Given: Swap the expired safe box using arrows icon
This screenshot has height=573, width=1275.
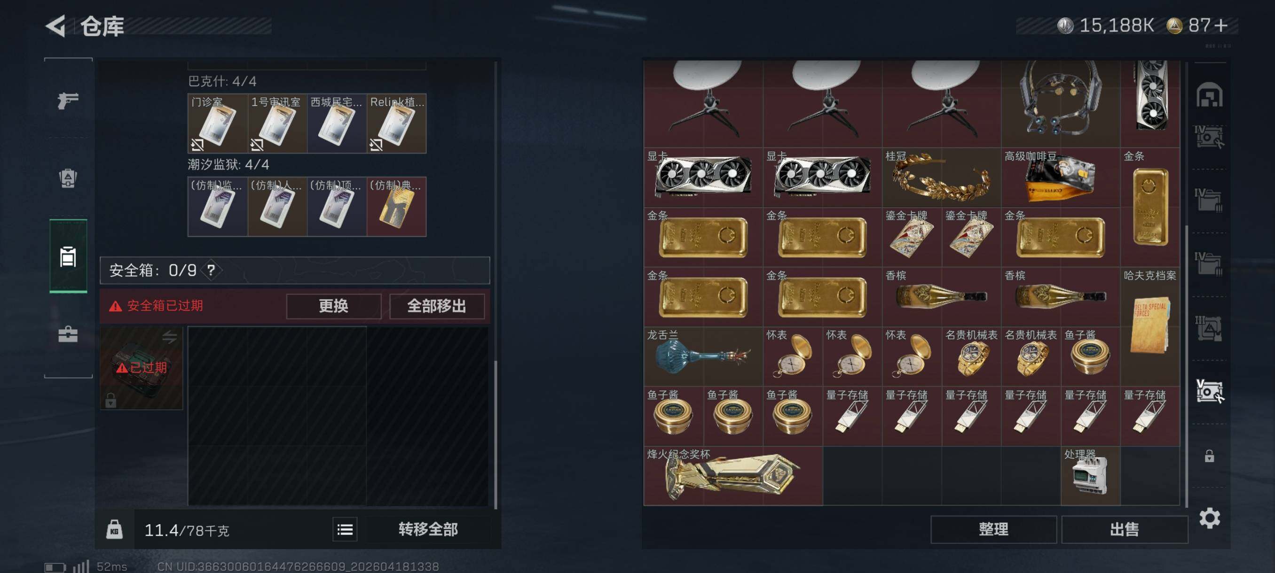Looking at the screenshot, I should pyautogui.click(x=169, y=337).
